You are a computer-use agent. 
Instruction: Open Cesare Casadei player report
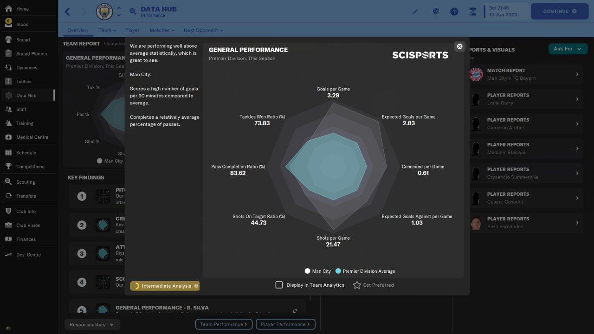click(x=524, y=198)
